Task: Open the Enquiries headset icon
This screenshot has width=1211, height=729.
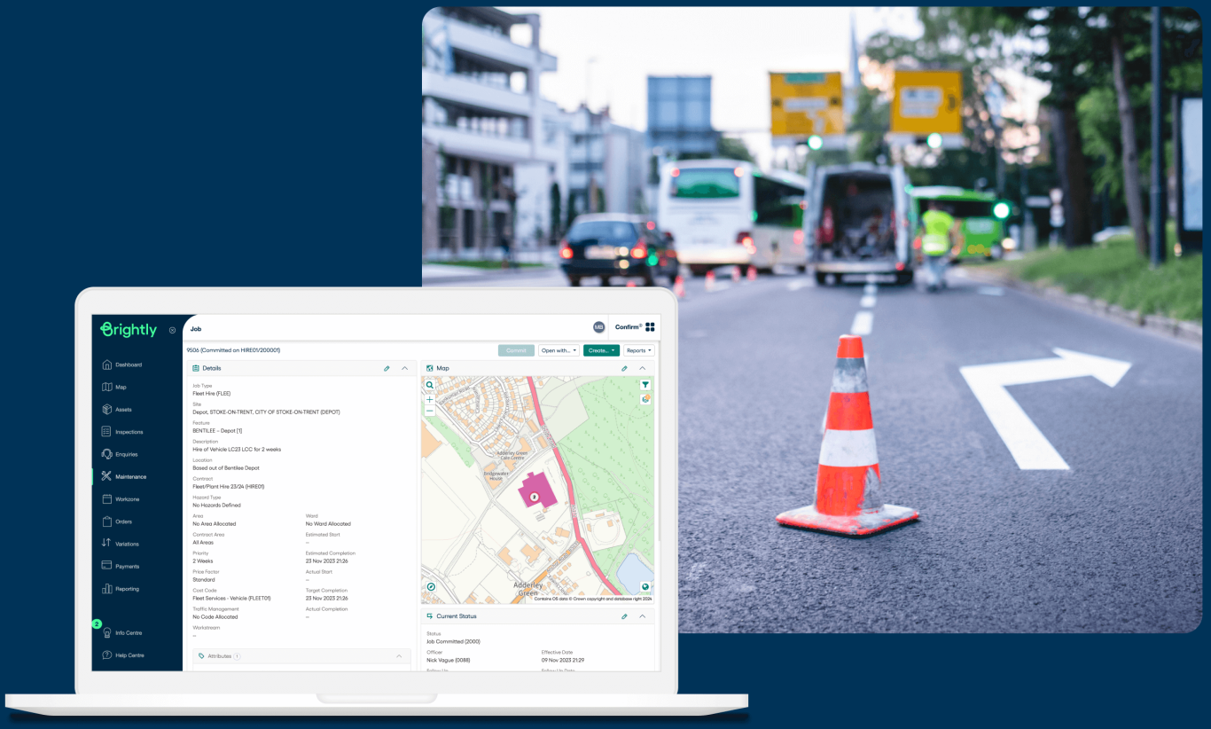Action: tap(106, 454)
